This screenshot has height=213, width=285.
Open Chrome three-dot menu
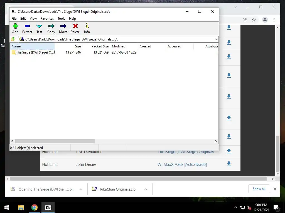click(x=274, y=20)
